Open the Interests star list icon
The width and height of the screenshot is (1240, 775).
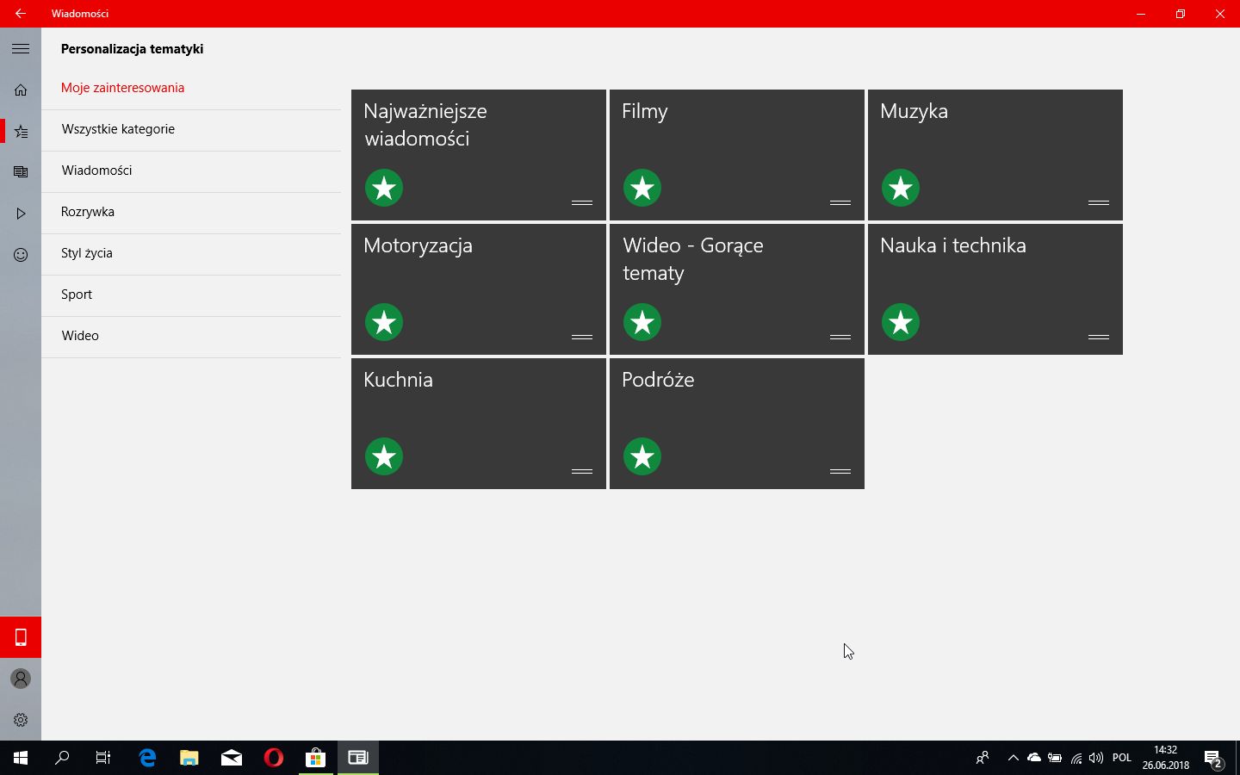[21, 132]
